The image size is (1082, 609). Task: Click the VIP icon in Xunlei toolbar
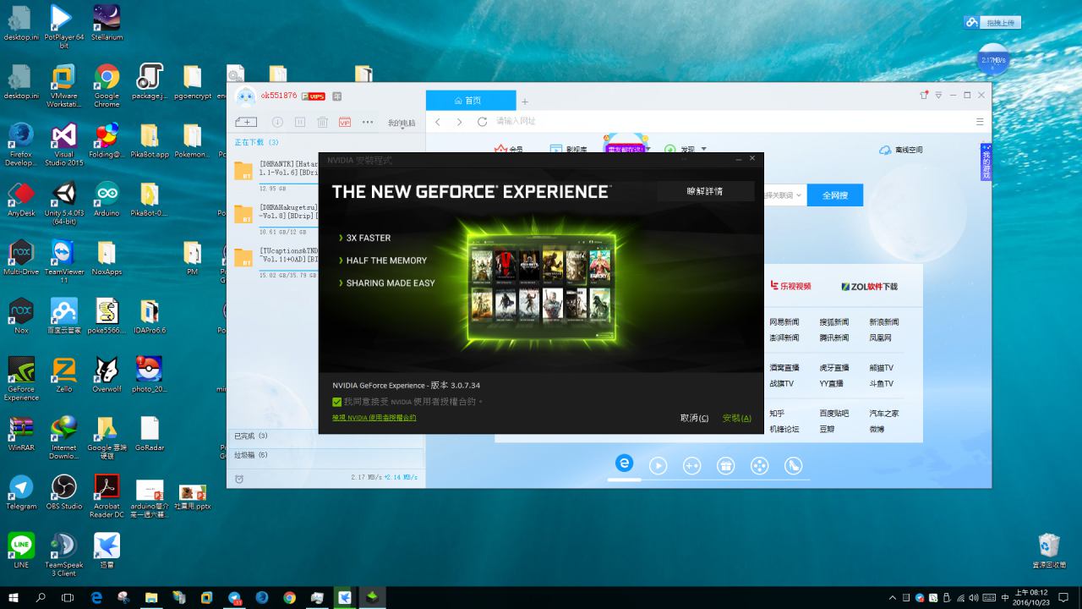345,122
